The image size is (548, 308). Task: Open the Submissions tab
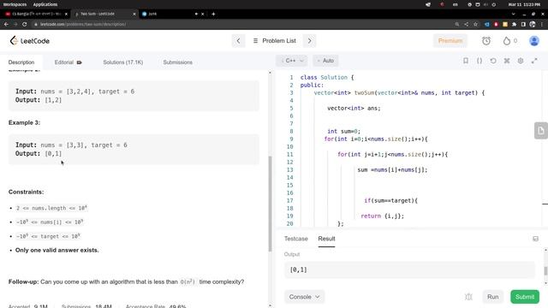(x=177, y=62)
